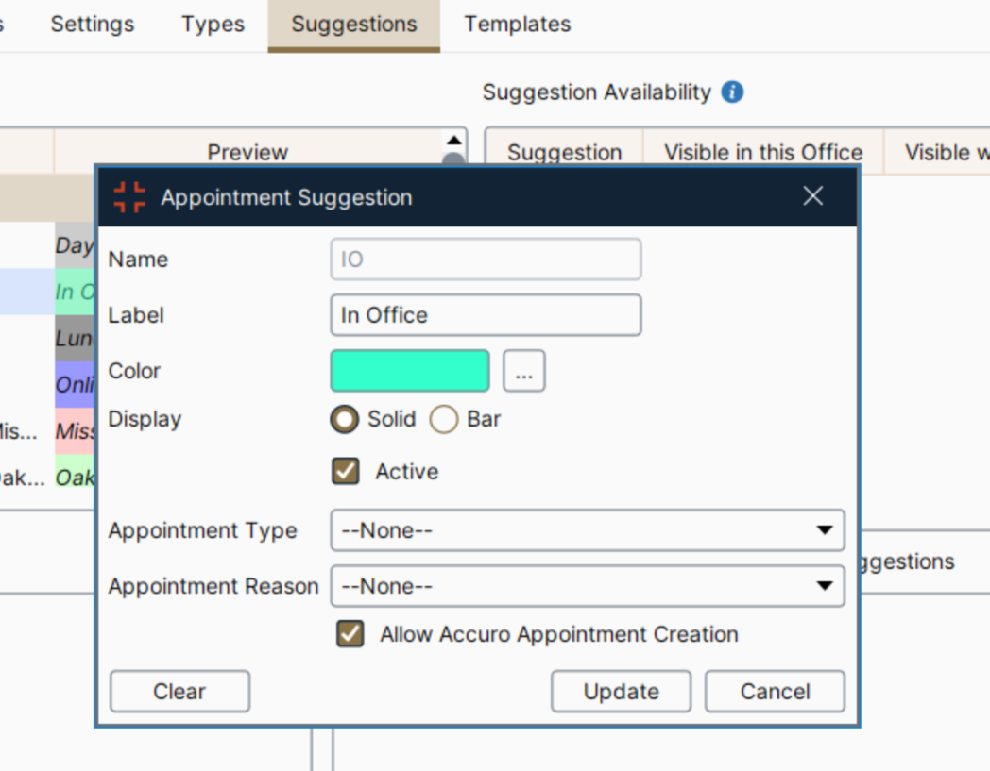This screenshot has height=771, width=990.
Task: Select the Solid display radio button
Action: 345,419
